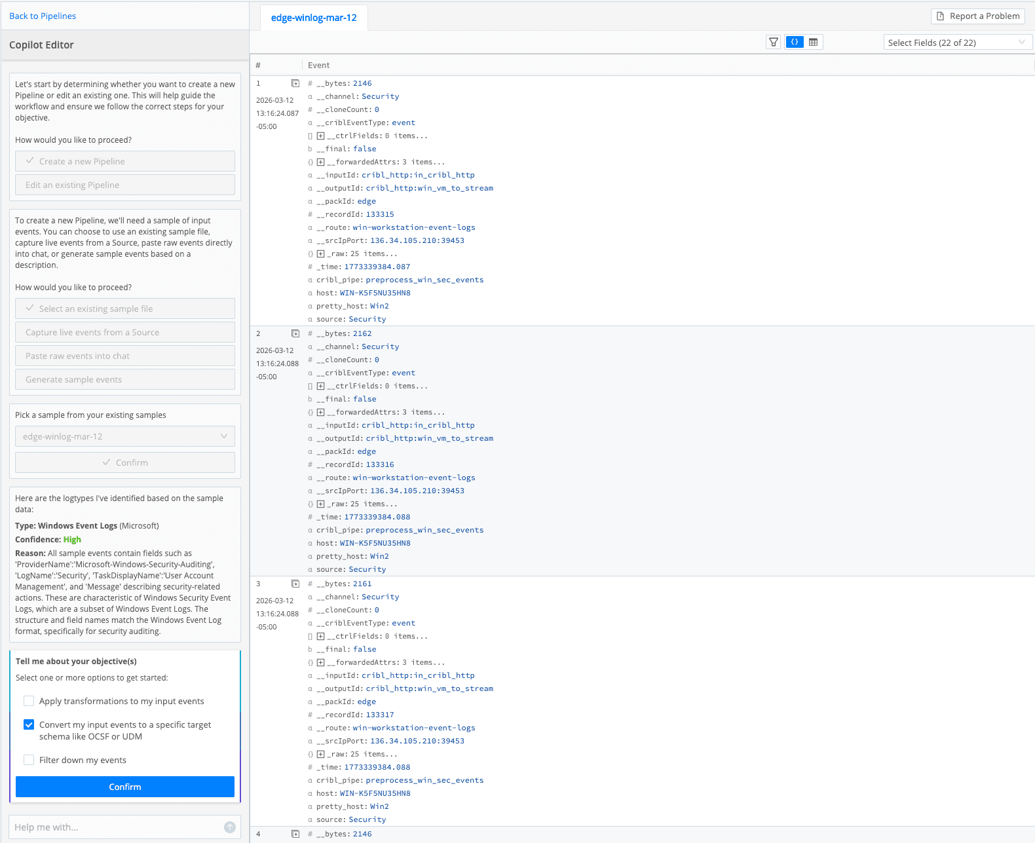Expand __forwardedAttrs in event 1
The width and height of the screenshot is (1035, 843).
tap(321, 162)
